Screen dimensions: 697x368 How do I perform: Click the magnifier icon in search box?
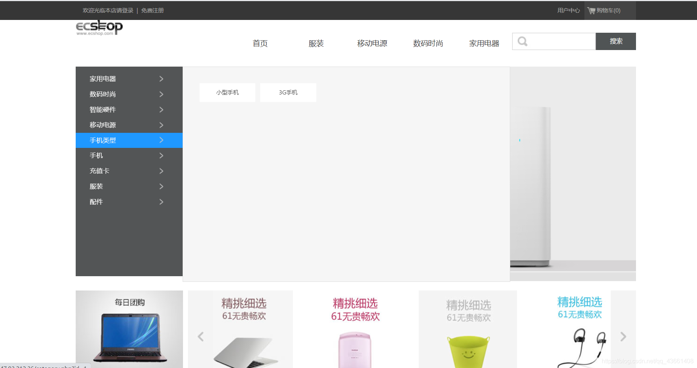(522, 41)
